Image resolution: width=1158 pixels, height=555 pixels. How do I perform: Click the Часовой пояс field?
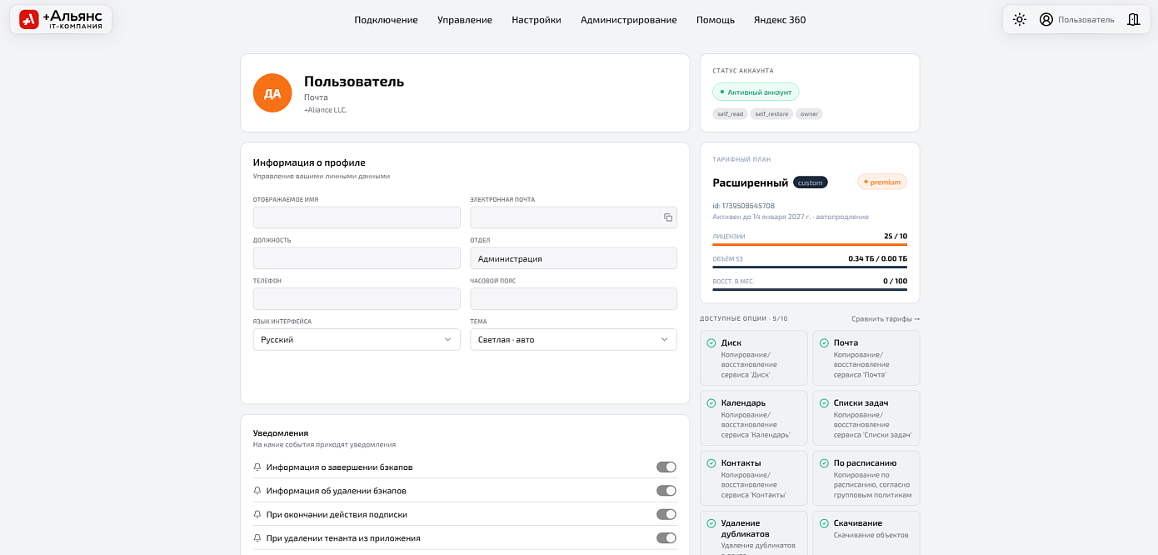click(x=574, y=299)
